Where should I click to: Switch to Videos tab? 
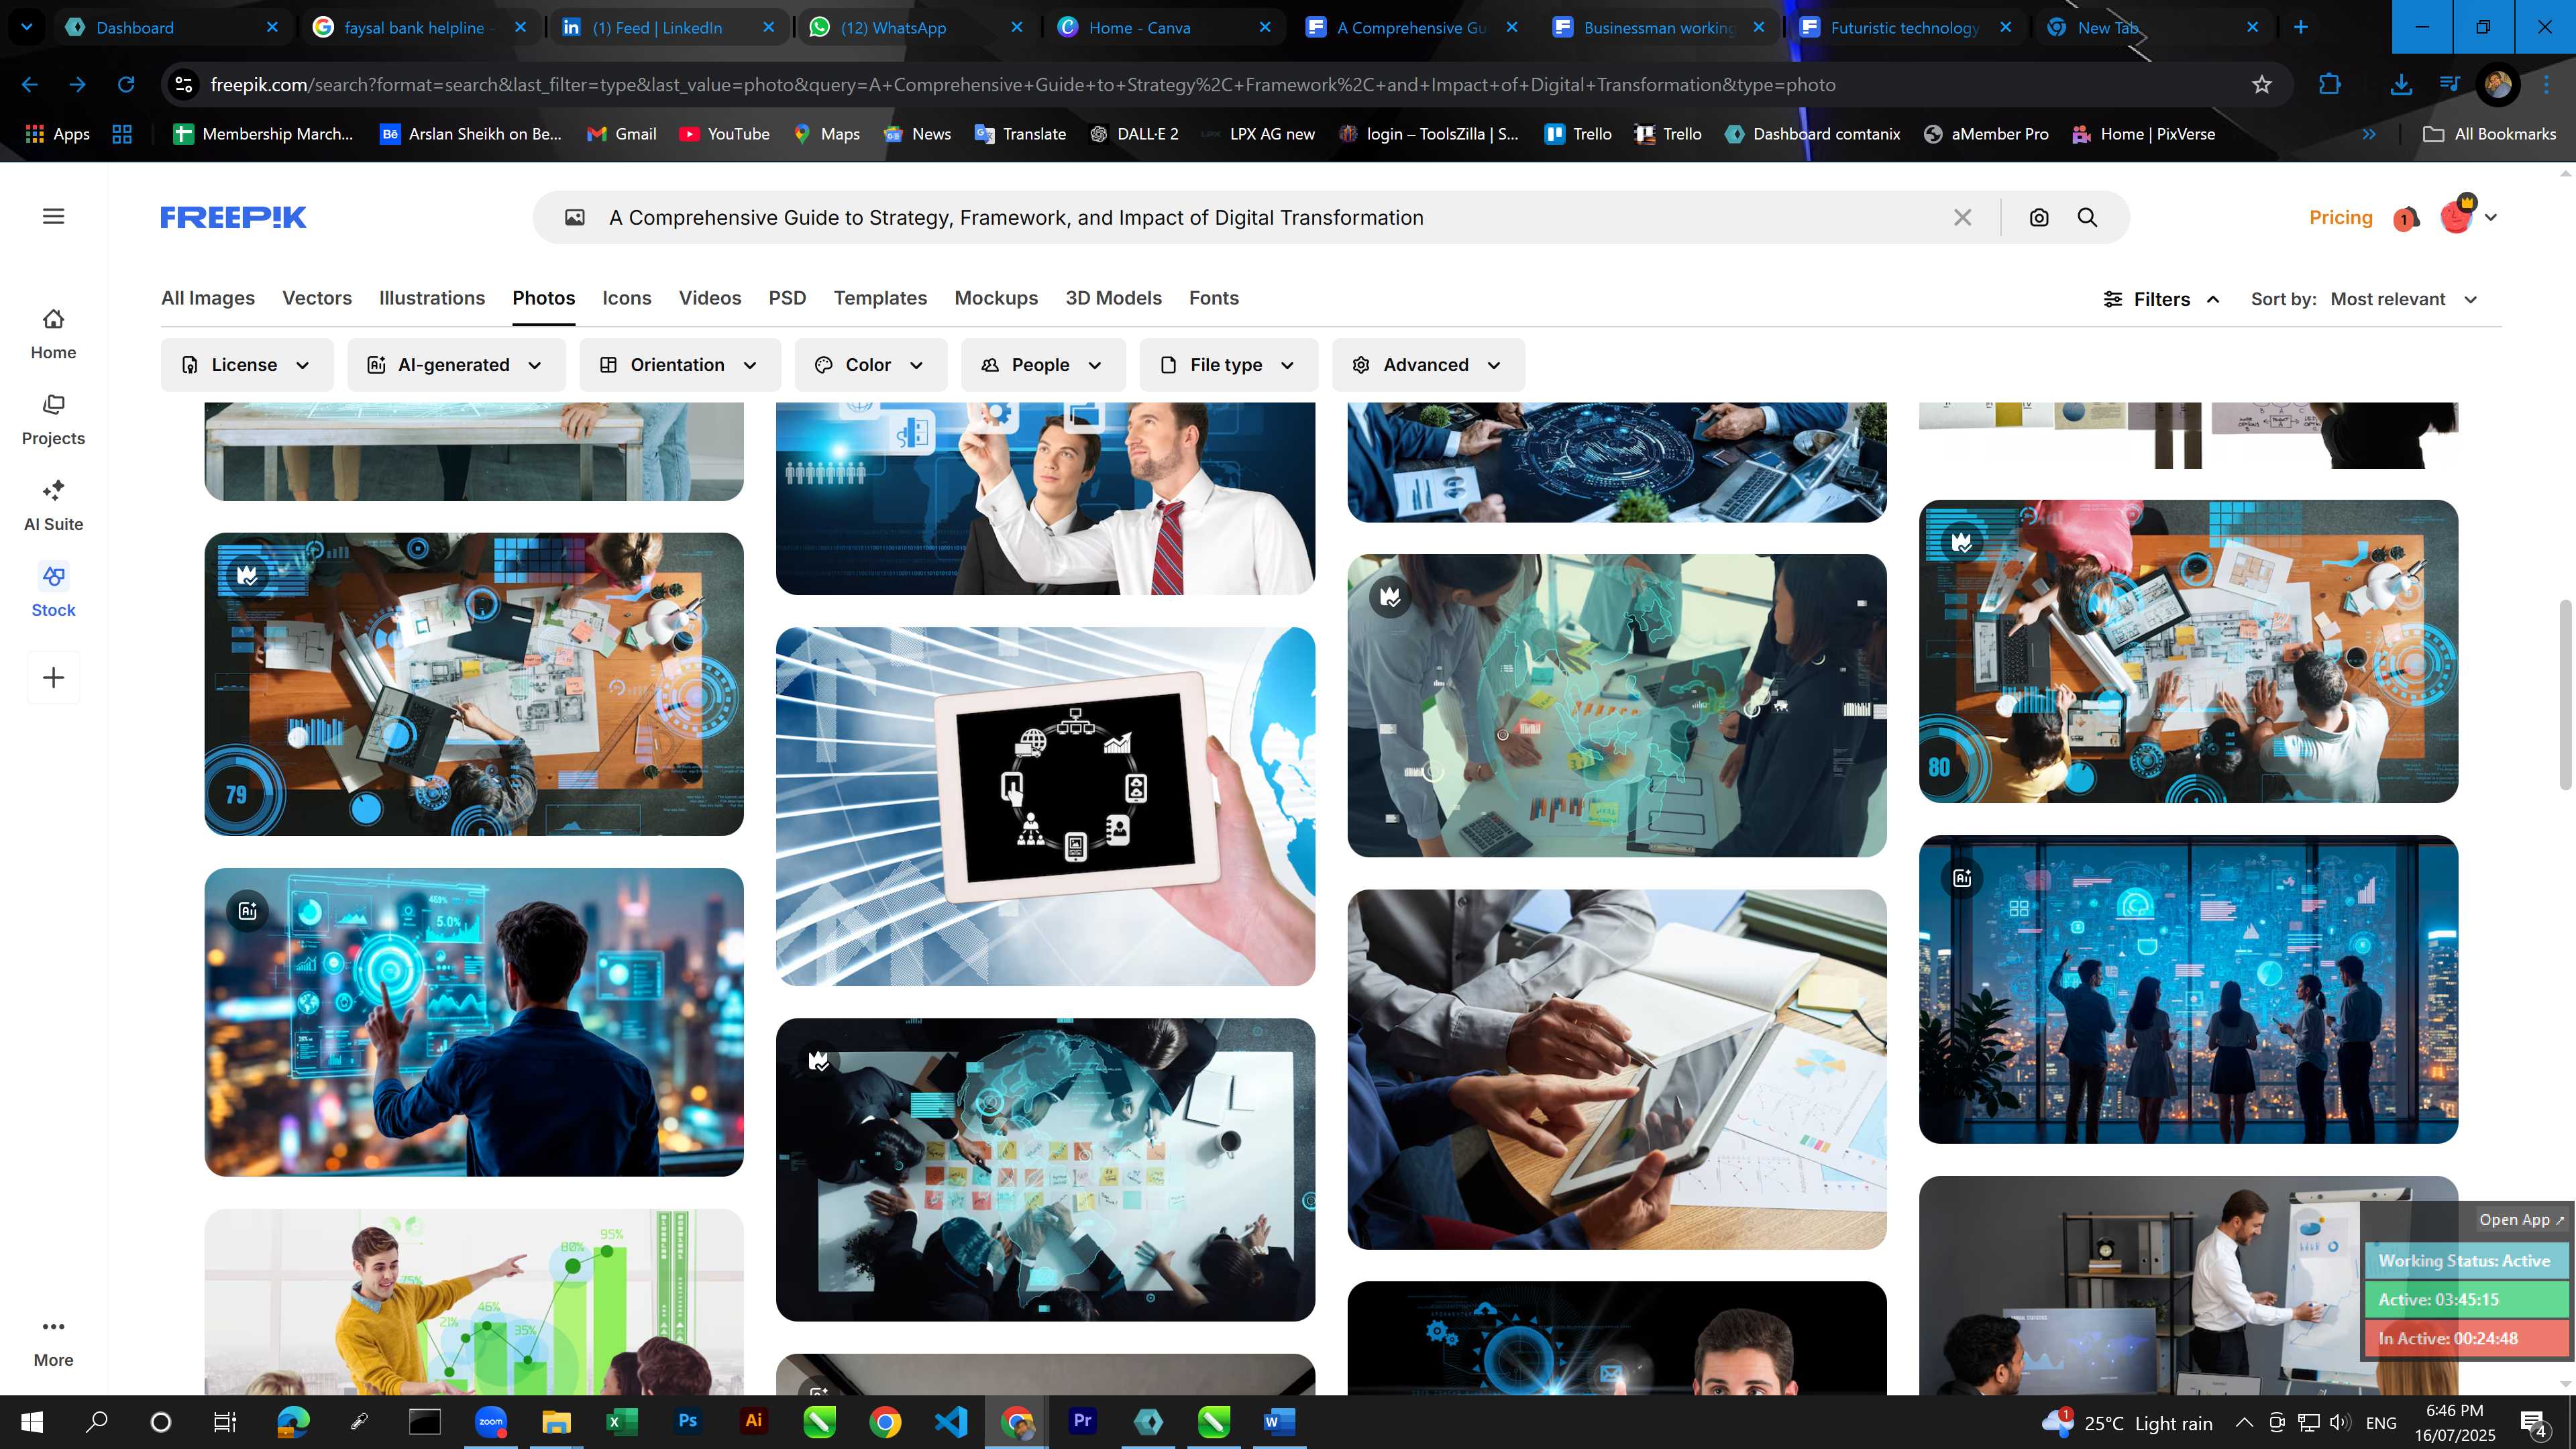click(710, 298)
